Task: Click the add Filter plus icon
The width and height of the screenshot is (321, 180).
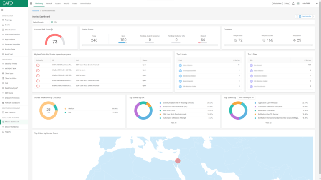Action: 52,22
